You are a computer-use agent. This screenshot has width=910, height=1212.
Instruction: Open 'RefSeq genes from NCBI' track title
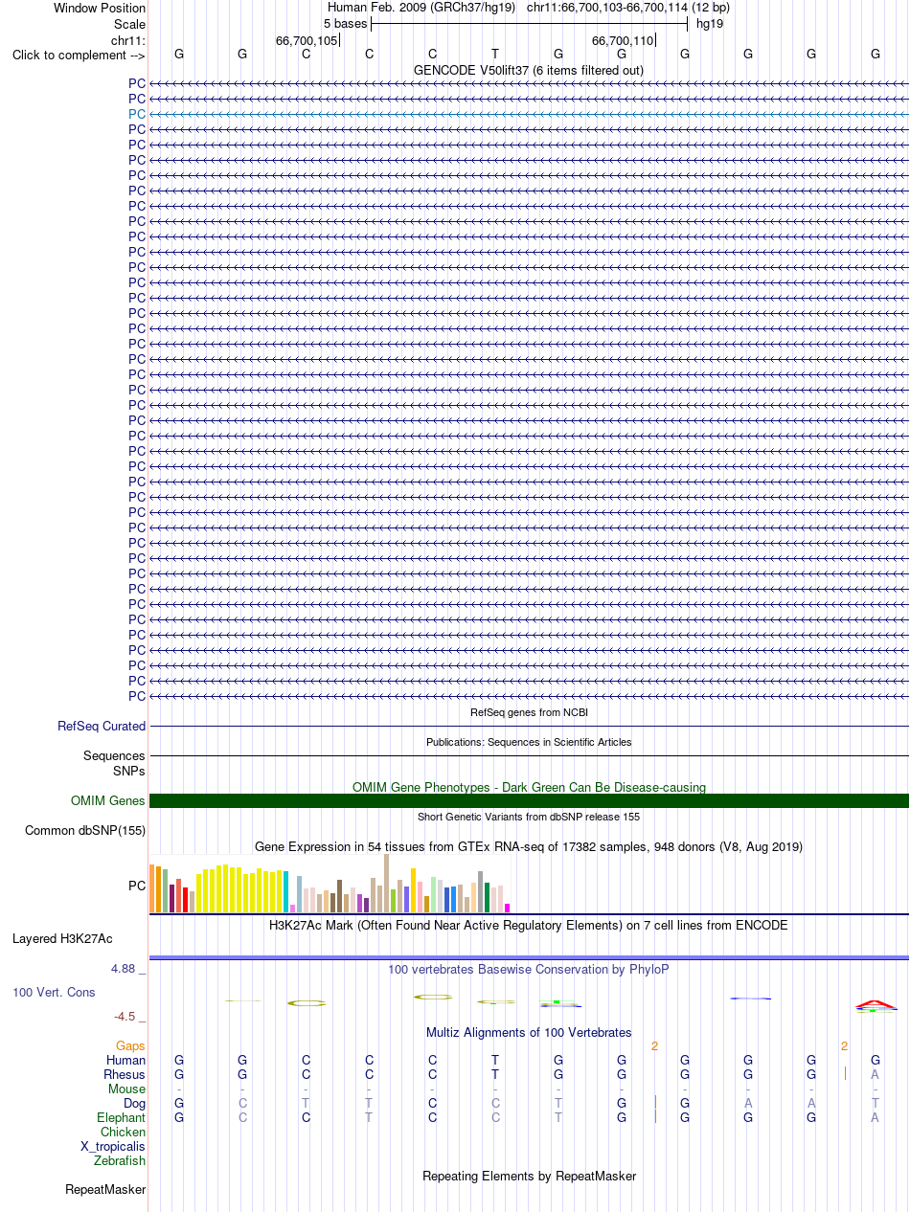(x=529, y=712)
